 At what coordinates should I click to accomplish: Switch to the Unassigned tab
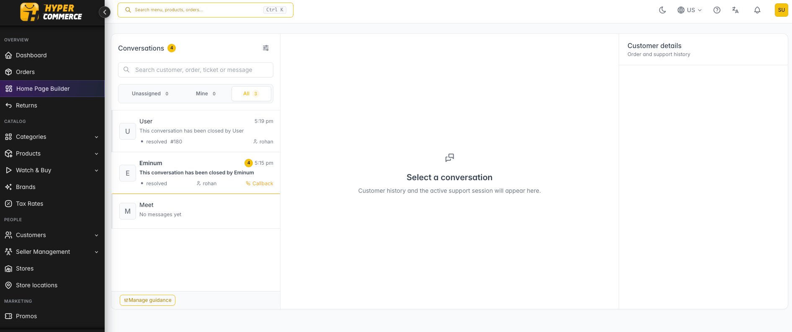coord(150,94)
